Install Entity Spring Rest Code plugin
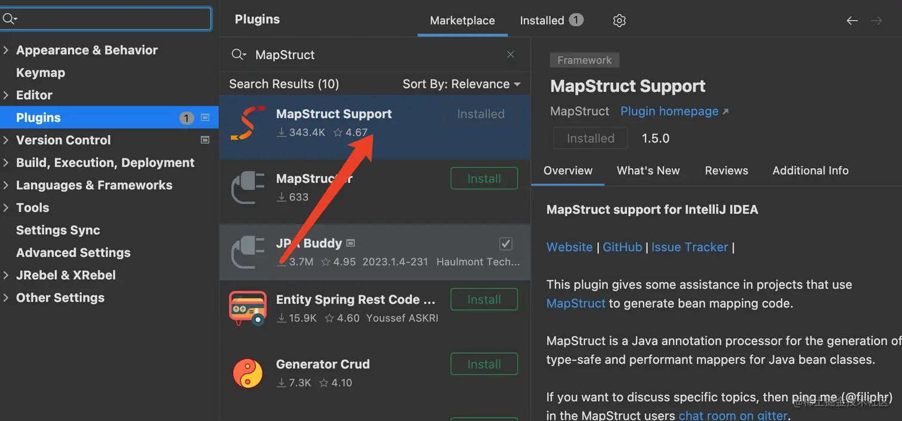This screenshot has height=421, width=902. (484, 299)
